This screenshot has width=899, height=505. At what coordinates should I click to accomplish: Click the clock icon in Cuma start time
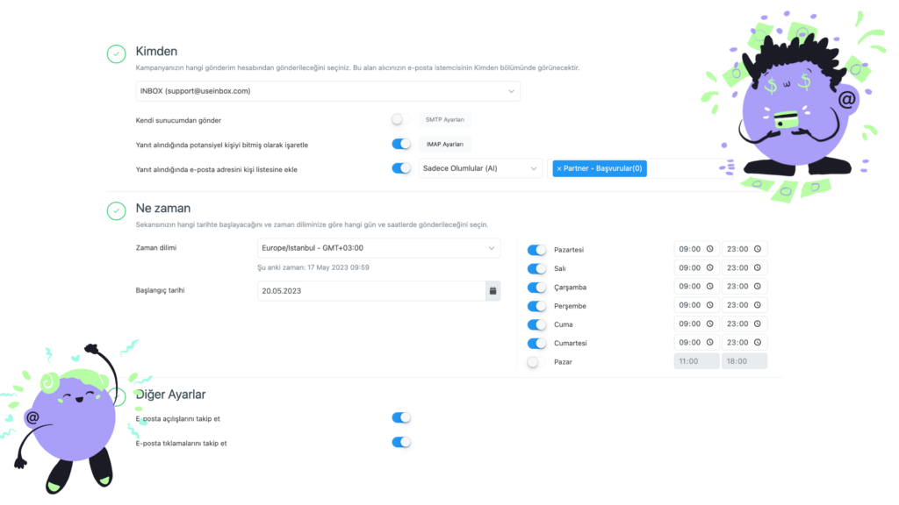pyautogui.click(x=709, y=324)
